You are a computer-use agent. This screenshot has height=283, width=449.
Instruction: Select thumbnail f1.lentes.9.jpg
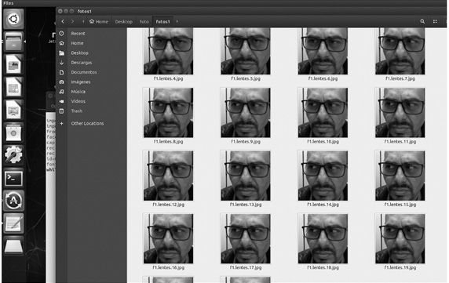(246, 113)
